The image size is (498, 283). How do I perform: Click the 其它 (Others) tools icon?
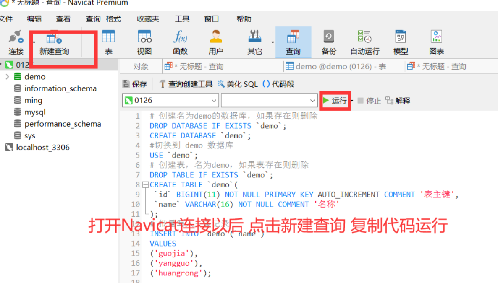255,42
